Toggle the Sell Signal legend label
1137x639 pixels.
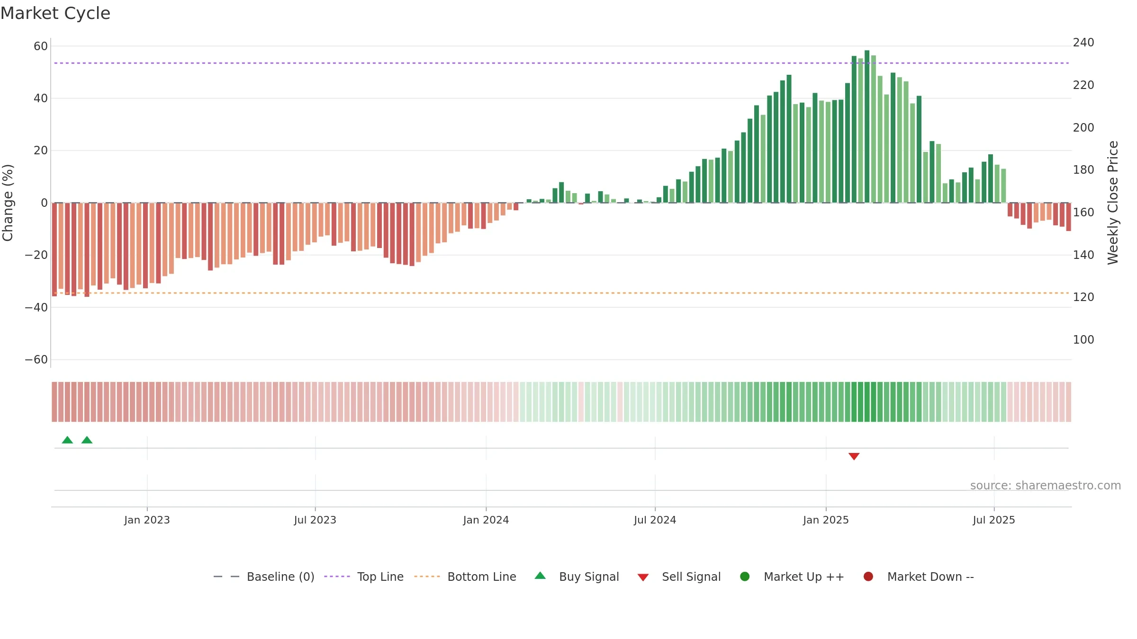point(691,577)
